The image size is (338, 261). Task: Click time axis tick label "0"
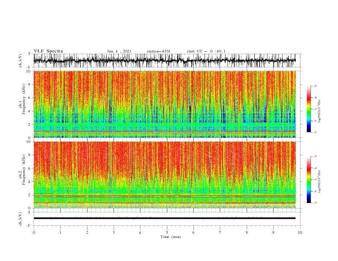[34, 232]
